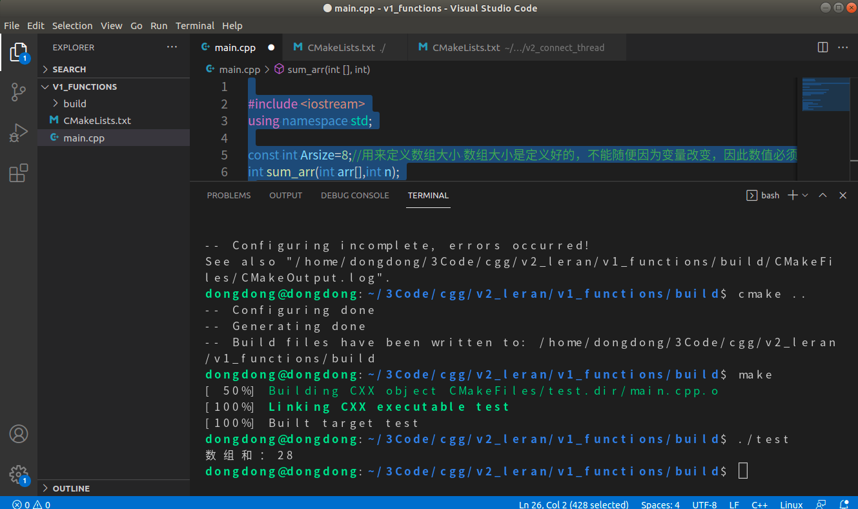858x509 pixels.
Task: Click the Ln 26, Col 2 cursor position
Action: [573, 504]
